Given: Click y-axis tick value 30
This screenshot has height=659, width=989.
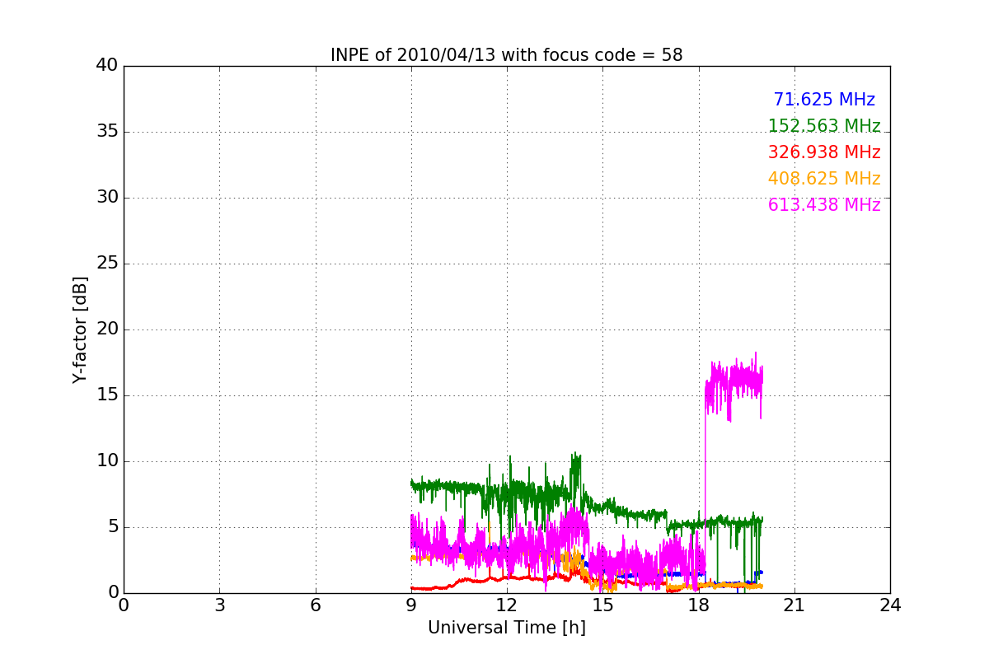Looking at the screenshot, I should [107, 198].
